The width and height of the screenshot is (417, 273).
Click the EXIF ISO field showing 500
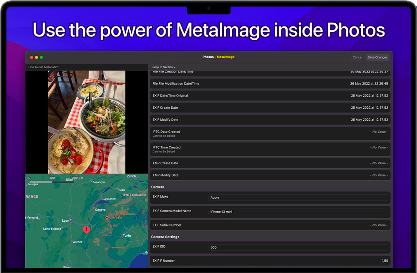tap(298, 247)
